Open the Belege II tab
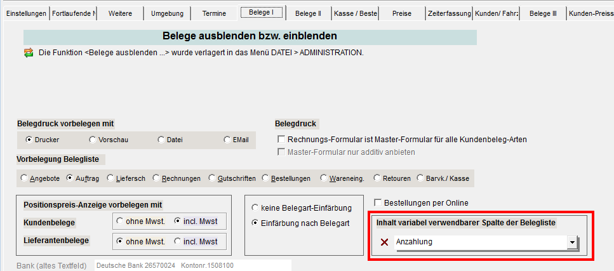The width and height of the screenshot is (614, 271). [309, 13]
